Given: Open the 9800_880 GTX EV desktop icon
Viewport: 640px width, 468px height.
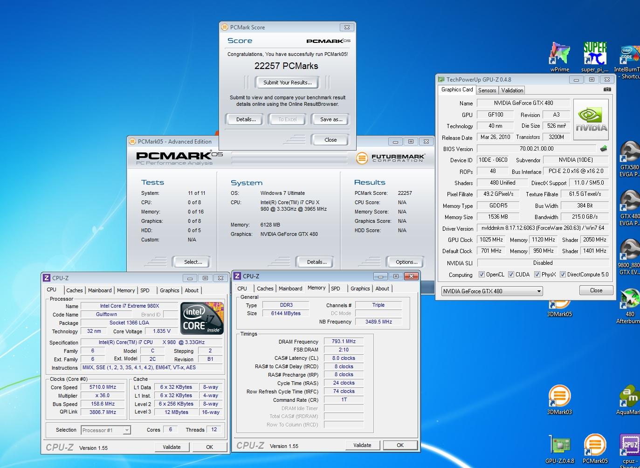Looking at the screenshot, I should coord(629,257).
